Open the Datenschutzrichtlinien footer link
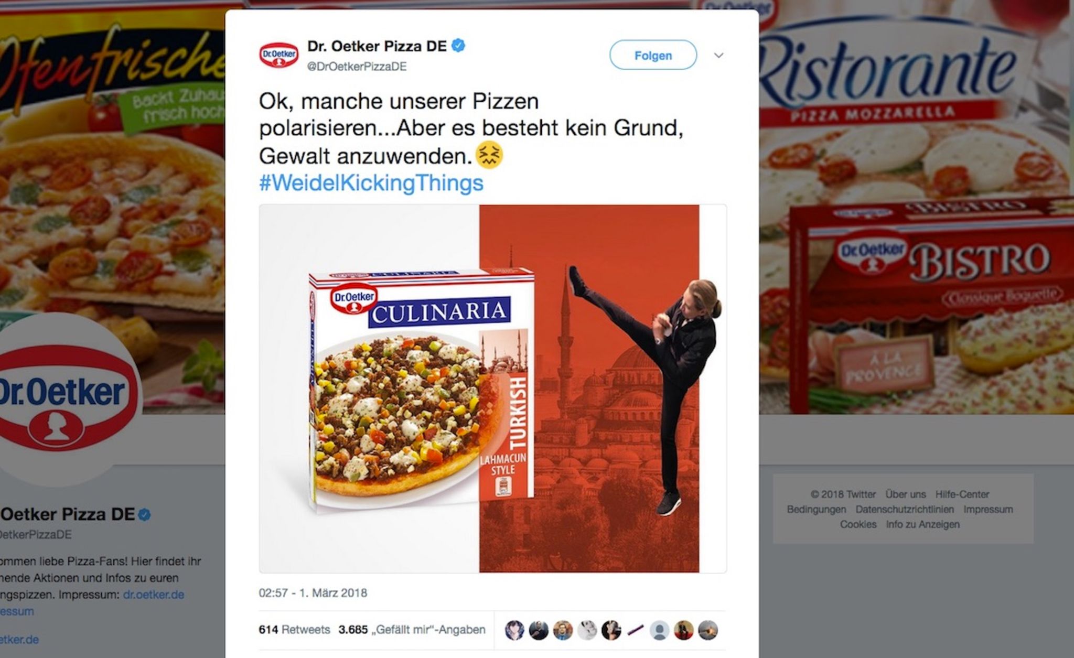Screen dimensions: 1074x658 905,510
